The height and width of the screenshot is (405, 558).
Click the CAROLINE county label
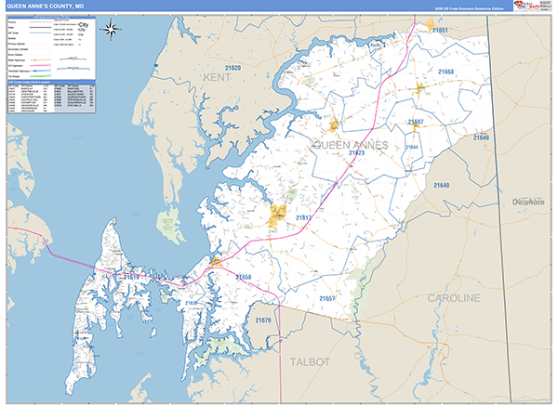(x=454, y=298)
